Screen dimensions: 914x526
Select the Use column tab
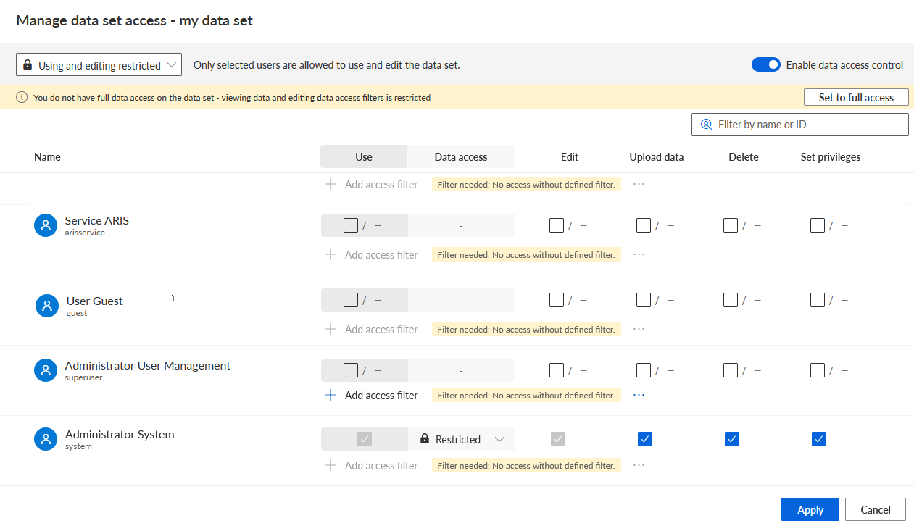point(364,156)
